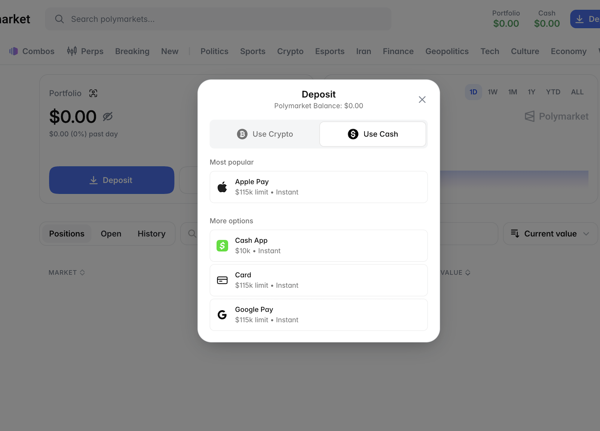Click the Polymarket logo text at top left
This screenshot has height=431, width=600.
point(15,19)
